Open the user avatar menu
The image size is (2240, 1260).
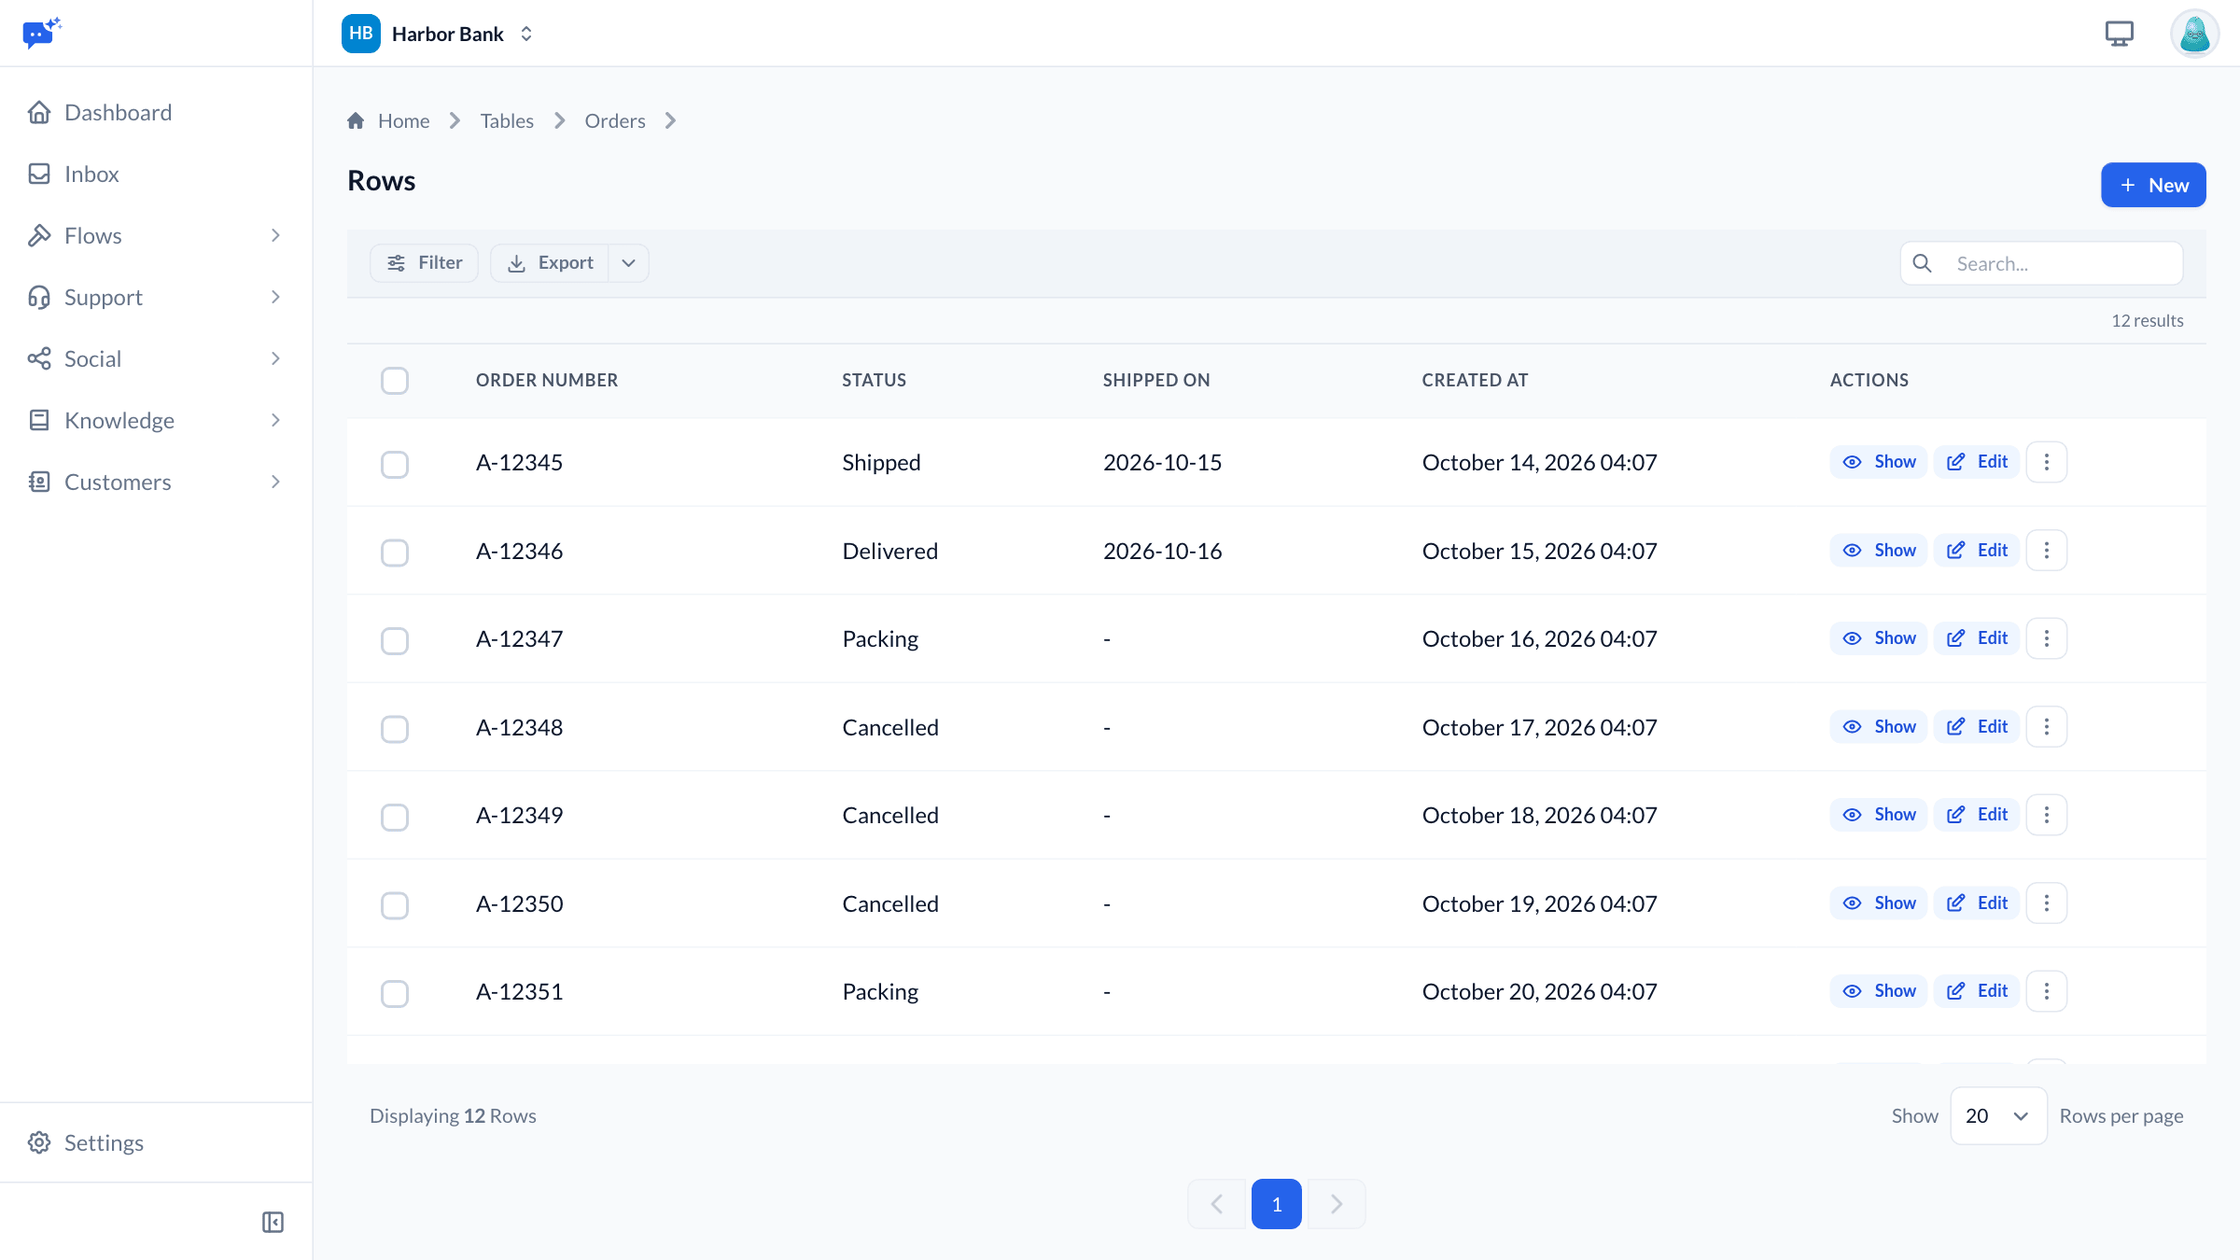[x=2194, y=34]
